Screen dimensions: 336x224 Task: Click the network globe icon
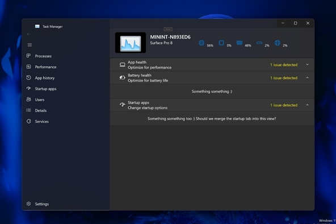tap(278, 43)
